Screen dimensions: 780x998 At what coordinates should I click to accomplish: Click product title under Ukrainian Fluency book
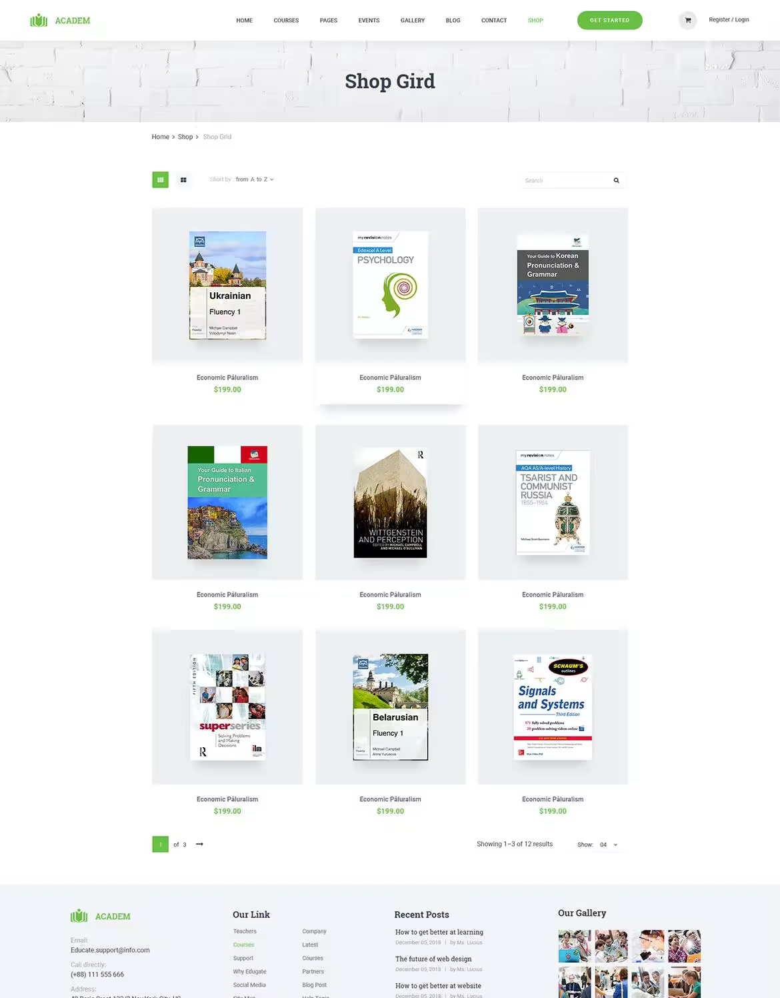[x=227, y=378]
